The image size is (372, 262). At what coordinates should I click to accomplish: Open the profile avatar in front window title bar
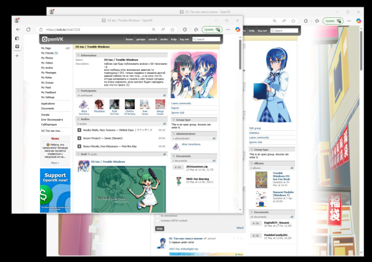pos(17,20)
